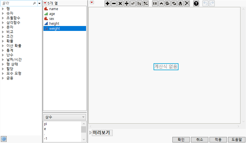Expand the 삼각함수 category
The image size is (246, 143).
coord(3,23)
